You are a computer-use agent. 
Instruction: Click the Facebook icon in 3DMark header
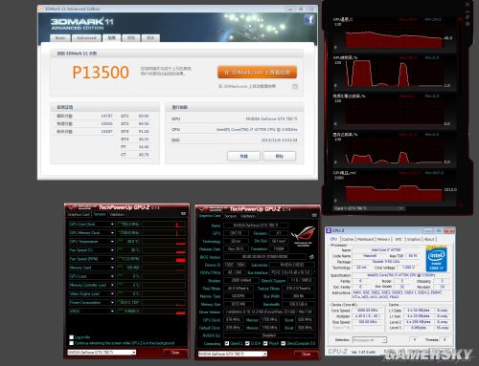pyautogui.click(x=309, y=20)
